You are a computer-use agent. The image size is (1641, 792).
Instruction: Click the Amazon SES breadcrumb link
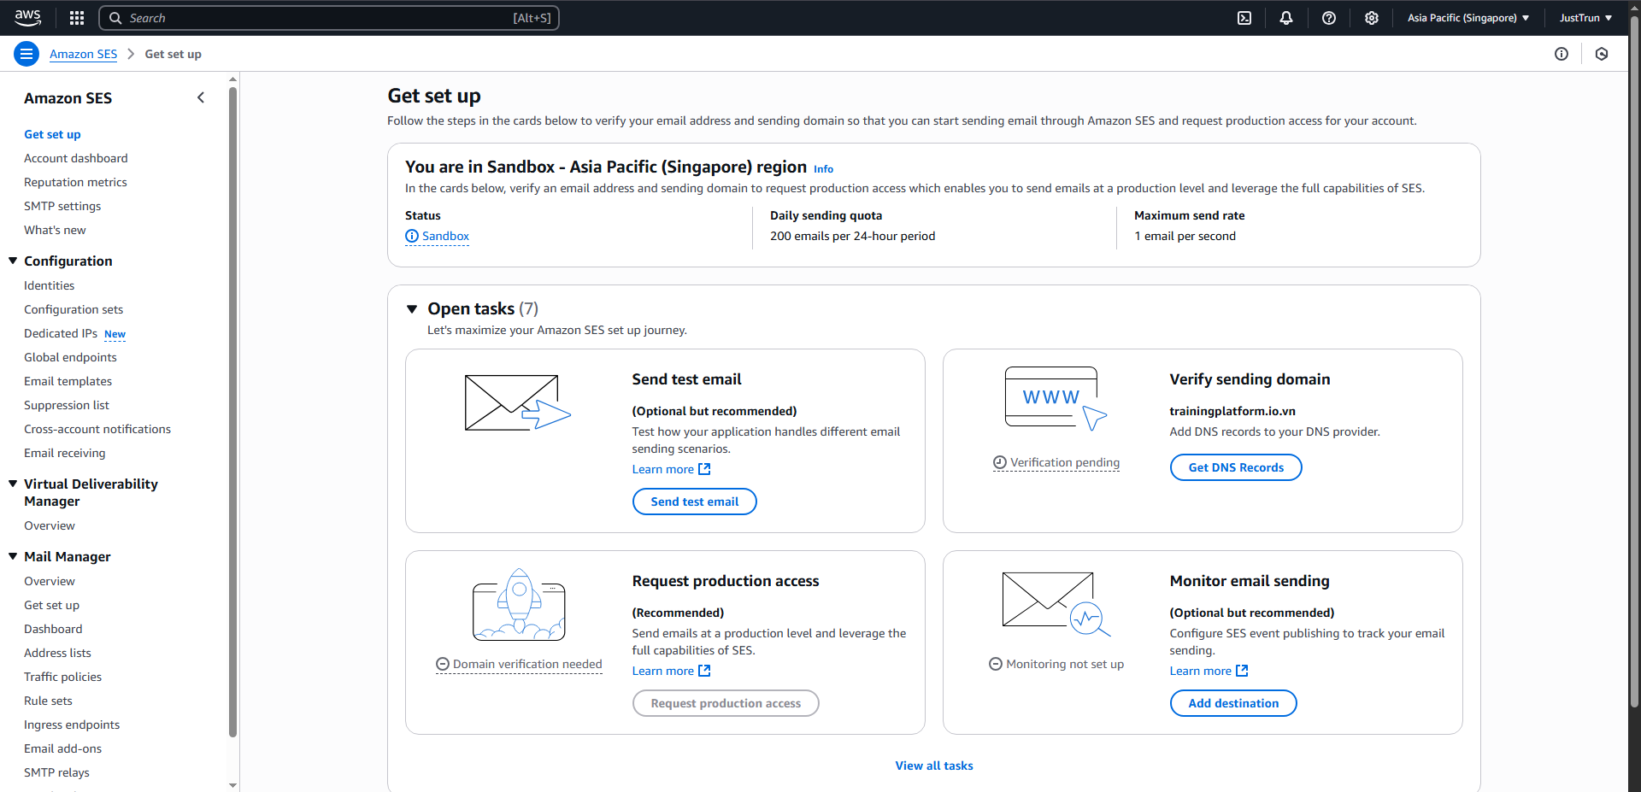pyautogui.click(x=83, y=54)
